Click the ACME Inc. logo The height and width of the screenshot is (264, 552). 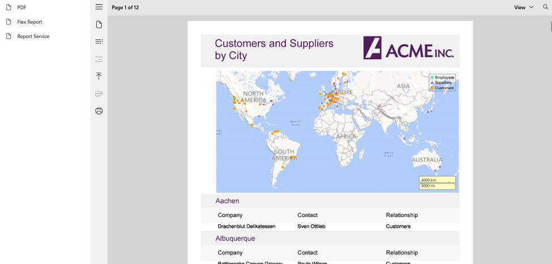tap(408, 49)
